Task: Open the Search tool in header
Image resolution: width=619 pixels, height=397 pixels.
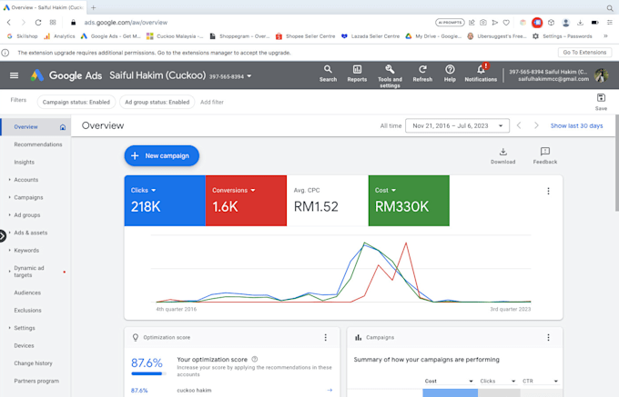Action: coord(328,74)
